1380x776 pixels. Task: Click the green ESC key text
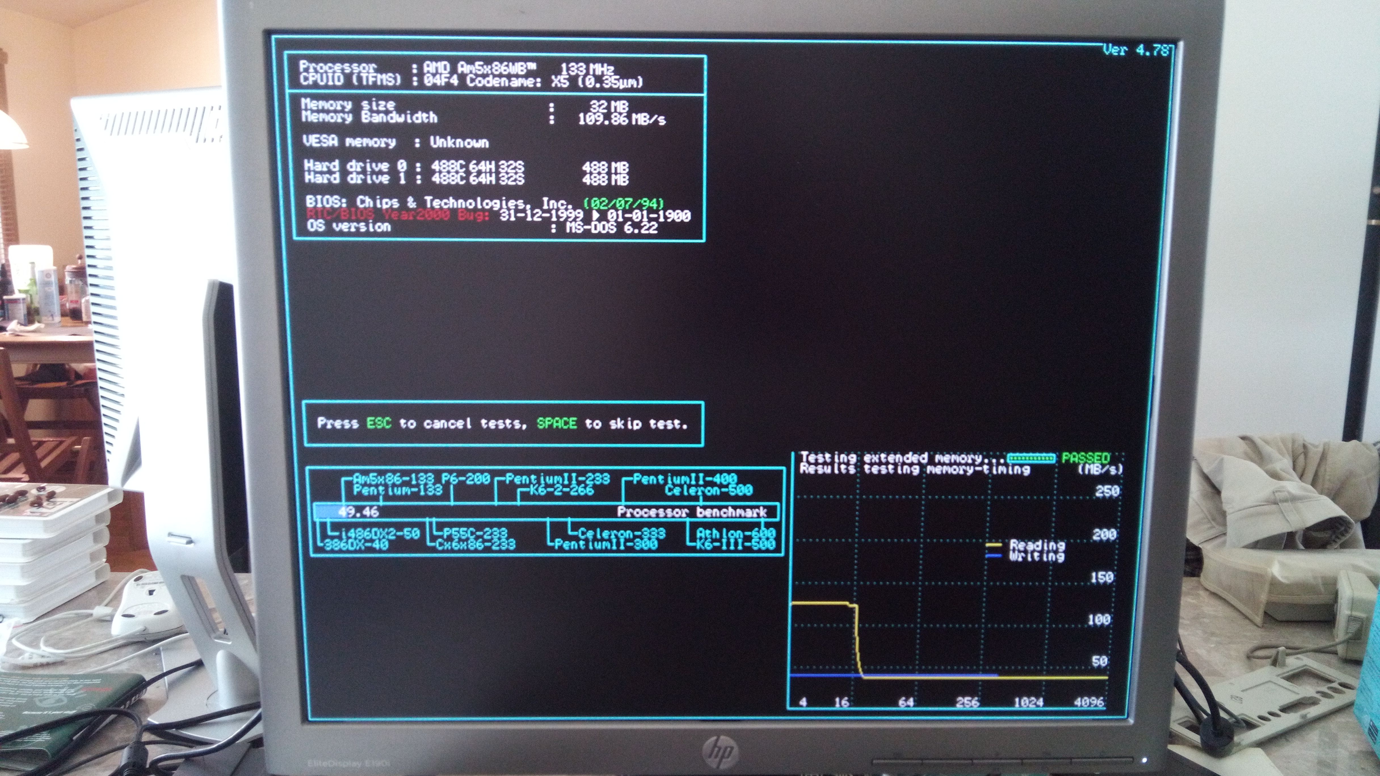379,423
